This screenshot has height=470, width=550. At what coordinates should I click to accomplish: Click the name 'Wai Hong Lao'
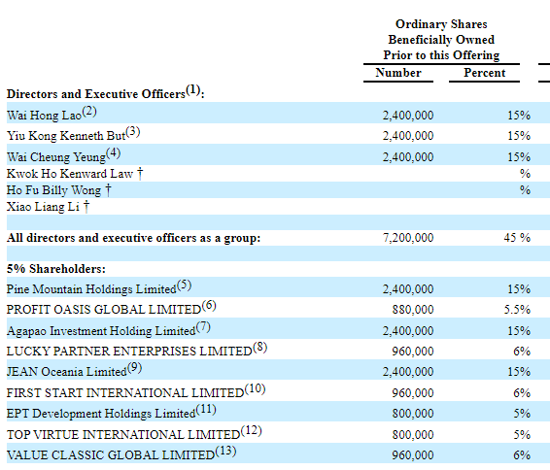click(x=44, y=116)
